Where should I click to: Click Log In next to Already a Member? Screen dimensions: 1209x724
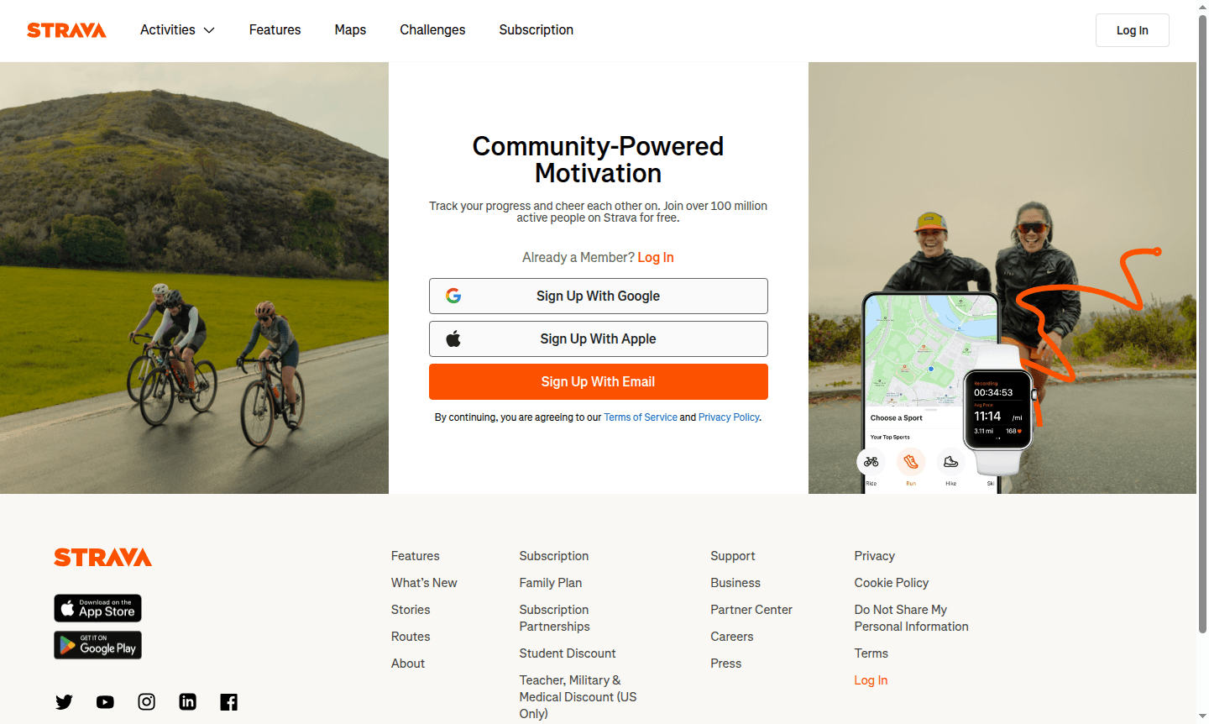pos(656,257)
